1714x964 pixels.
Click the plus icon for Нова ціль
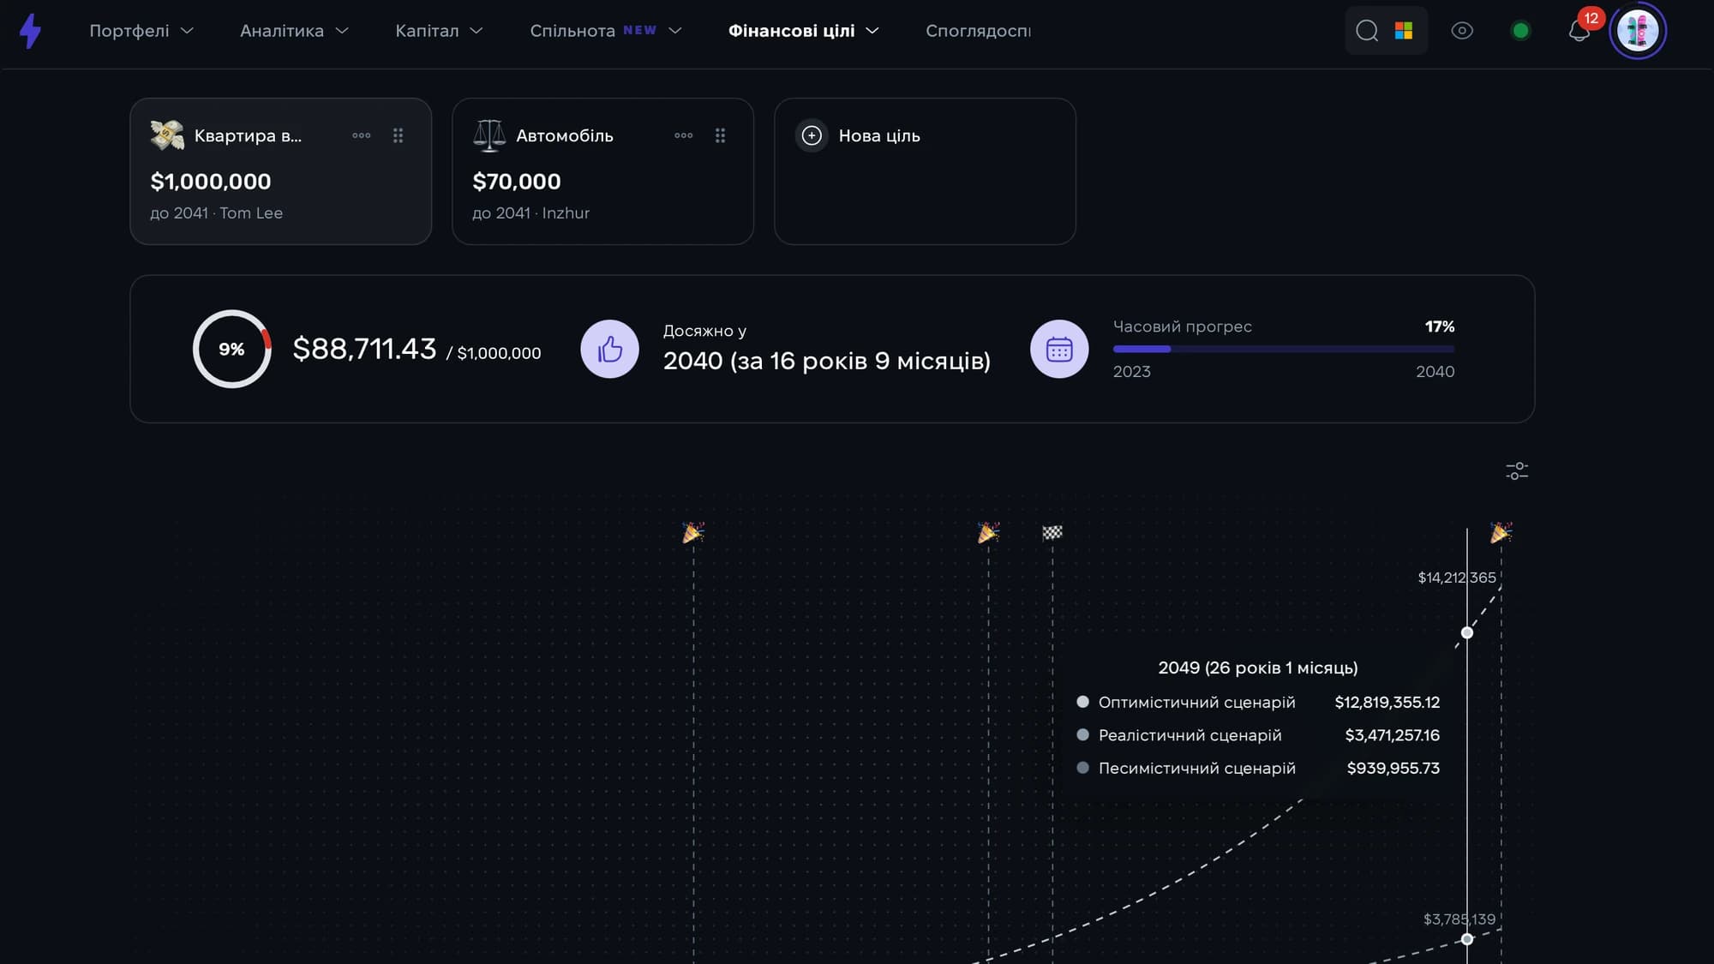click(812, 135)
